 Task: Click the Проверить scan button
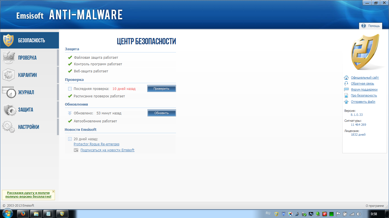point(161,89)
